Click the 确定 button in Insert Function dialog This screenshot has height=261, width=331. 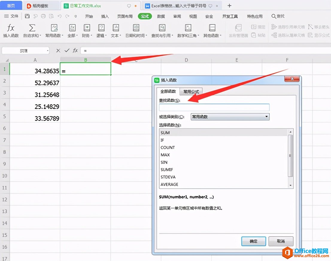[253, 241]
